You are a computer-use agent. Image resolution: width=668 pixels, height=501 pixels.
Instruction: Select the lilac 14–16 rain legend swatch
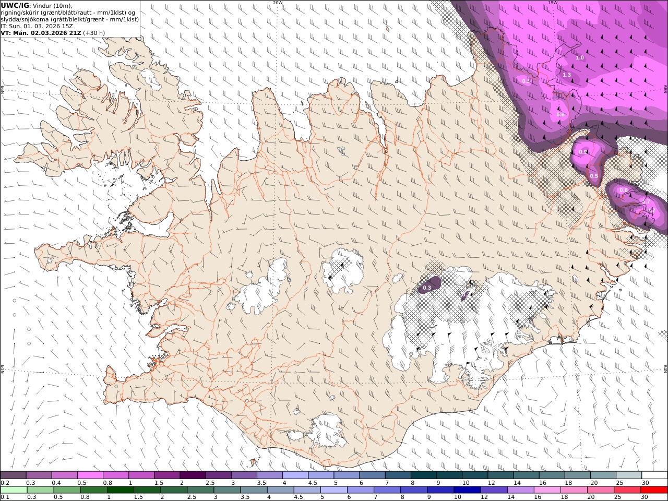point(520,490)
